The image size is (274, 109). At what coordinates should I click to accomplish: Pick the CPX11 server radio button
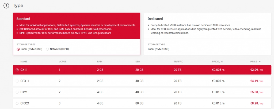(17, 81)
